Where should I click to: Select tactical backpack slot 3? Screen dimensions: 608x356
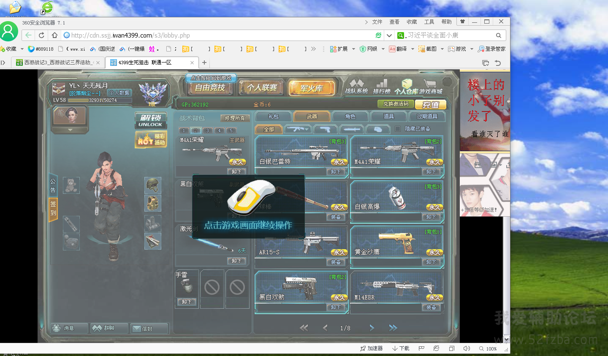[x=207, y=130]
